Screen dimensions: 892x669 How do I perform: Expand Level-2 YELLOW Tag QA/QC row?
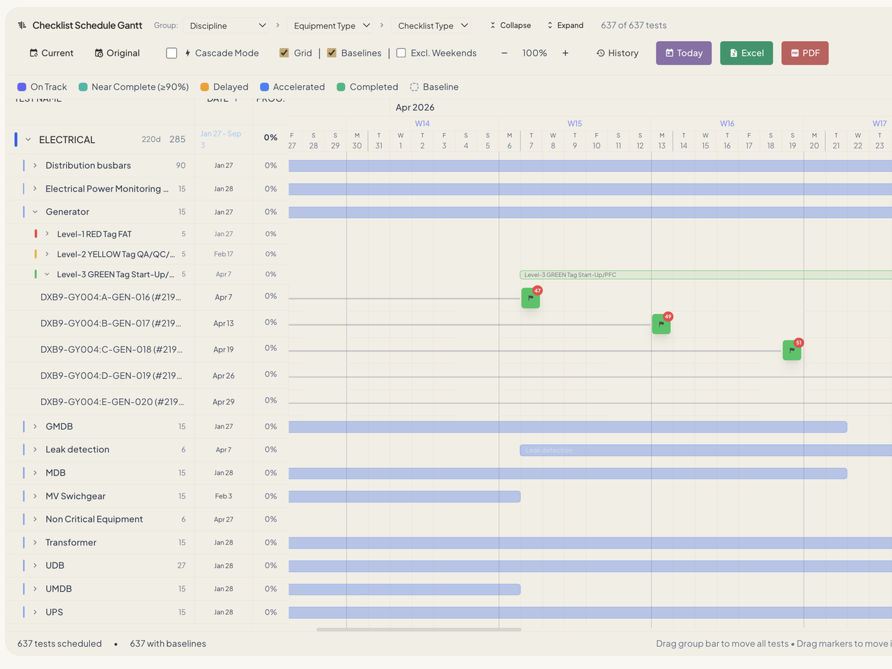pos(47,254)
